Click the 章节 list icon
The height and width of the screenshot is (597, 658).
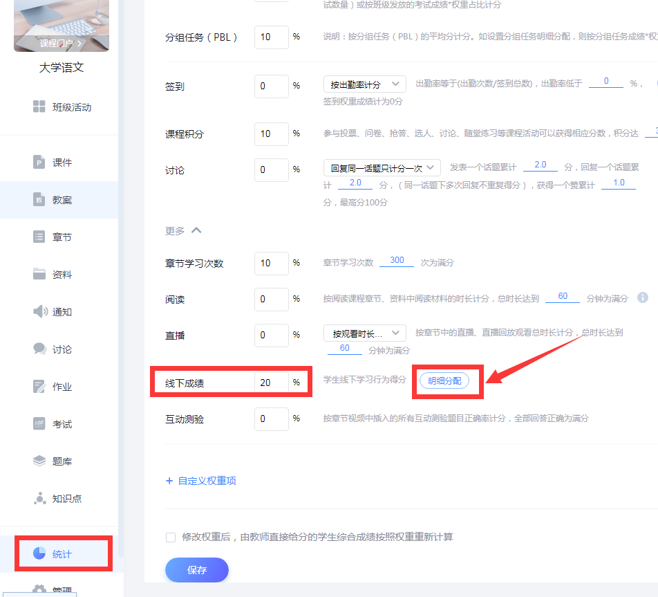39,237
